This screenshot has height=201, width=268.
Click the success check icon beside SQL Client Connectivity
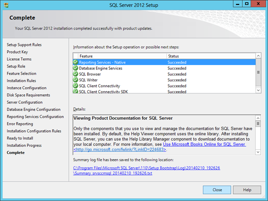tap(75, 85)
